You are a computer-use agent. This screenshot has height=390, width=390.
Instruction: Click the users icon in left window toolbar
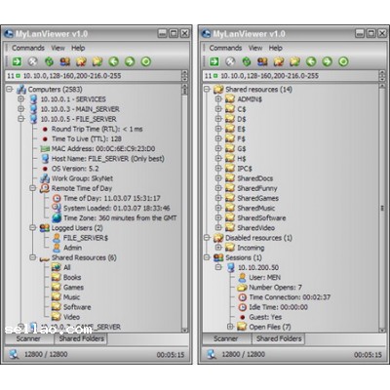pos(65,61)
